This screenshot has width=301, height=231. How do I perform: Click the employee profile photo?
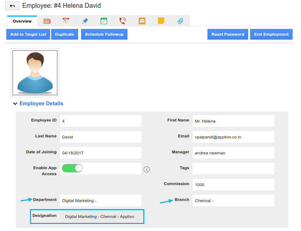pos(35,73)
